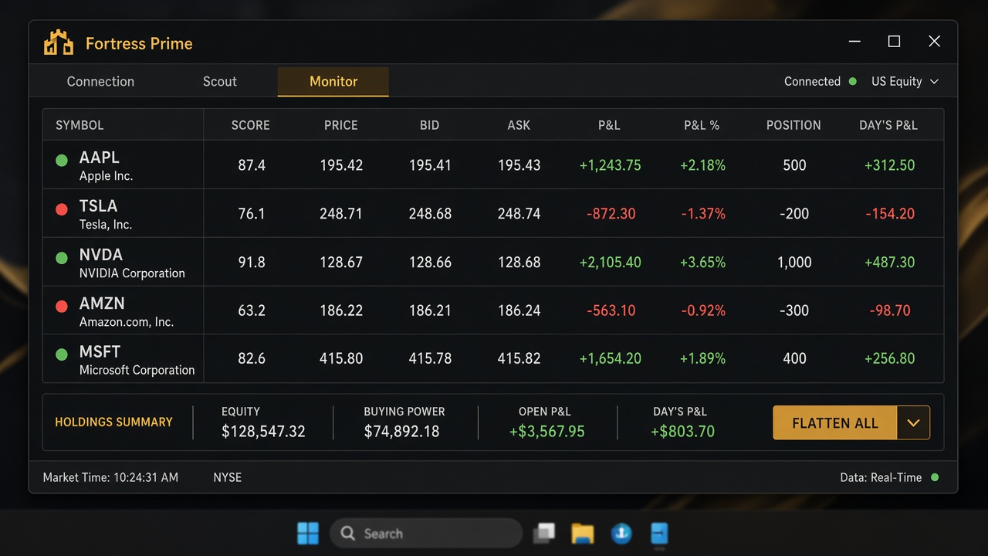
Task: Select the AMZN symbol text
Action: (x=102, y=303)
